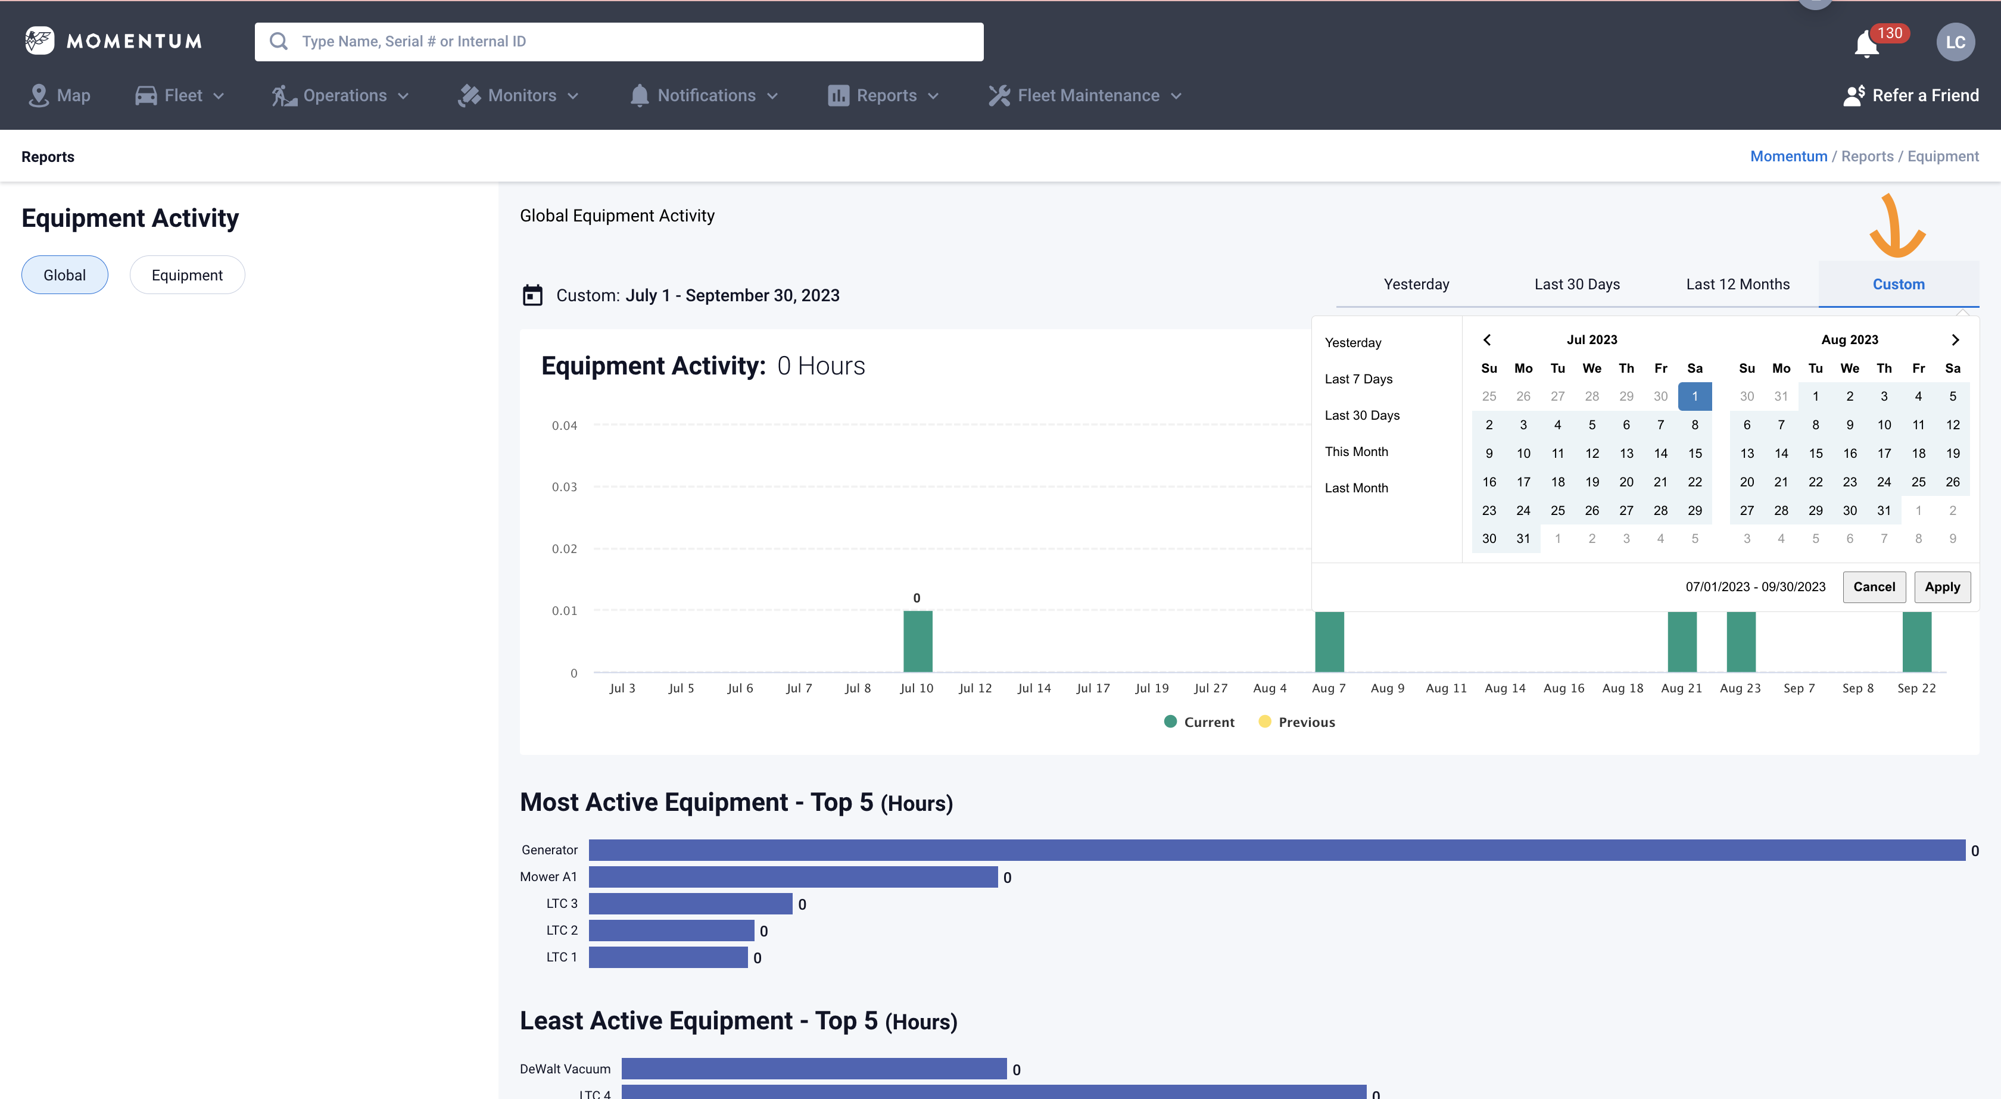Click the Map pin icon

click(x=38, y=95)
